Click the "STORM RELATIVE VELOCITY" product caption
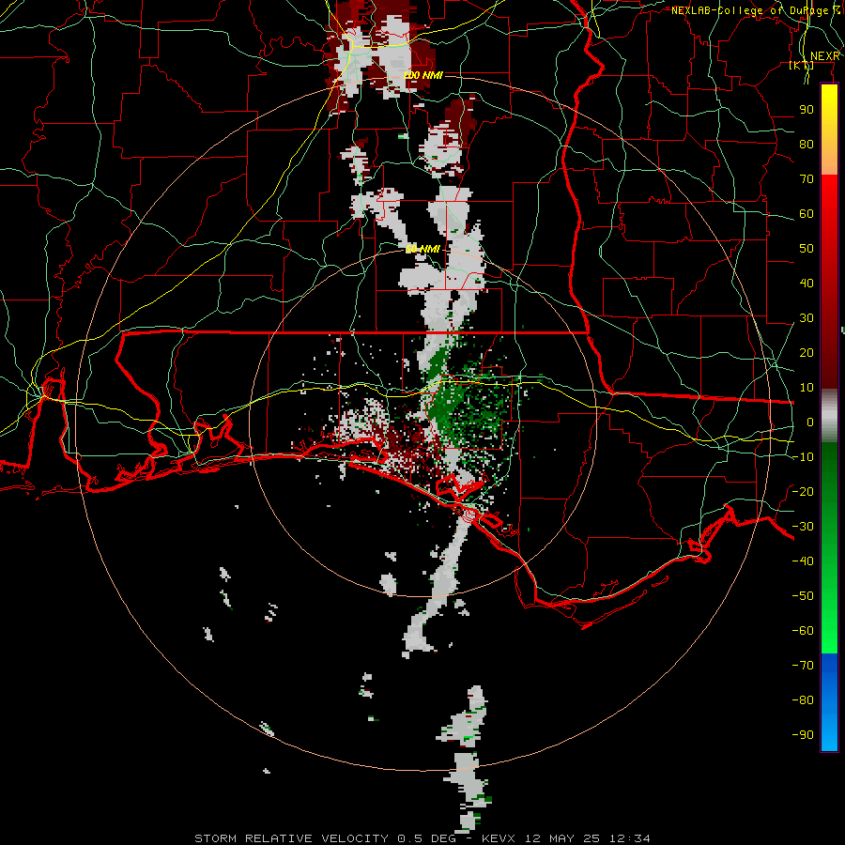This screenshot has width=845, height=845. click(x=291, y=838)
